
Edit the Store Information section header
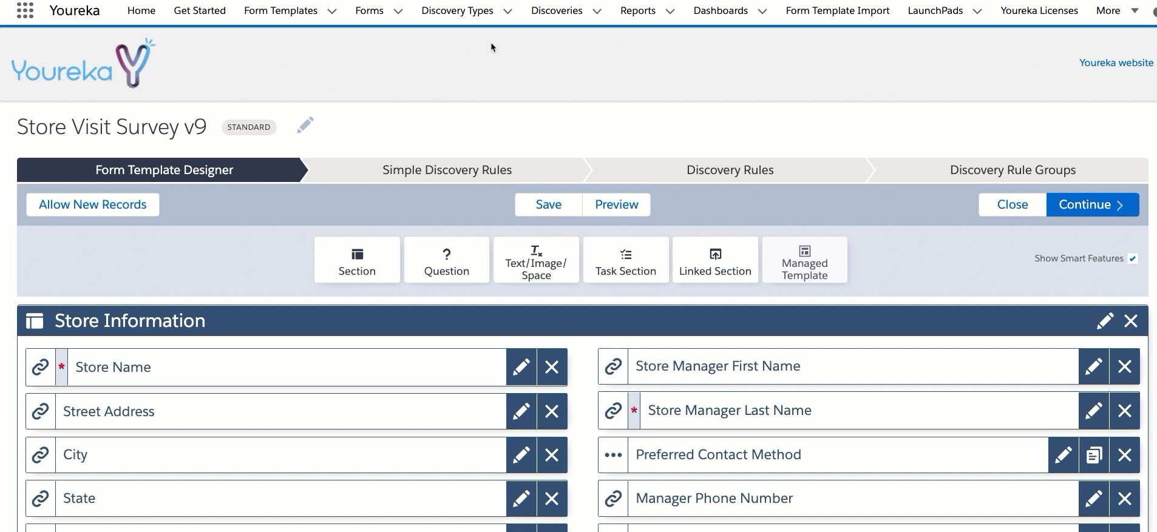(1105, 321)
